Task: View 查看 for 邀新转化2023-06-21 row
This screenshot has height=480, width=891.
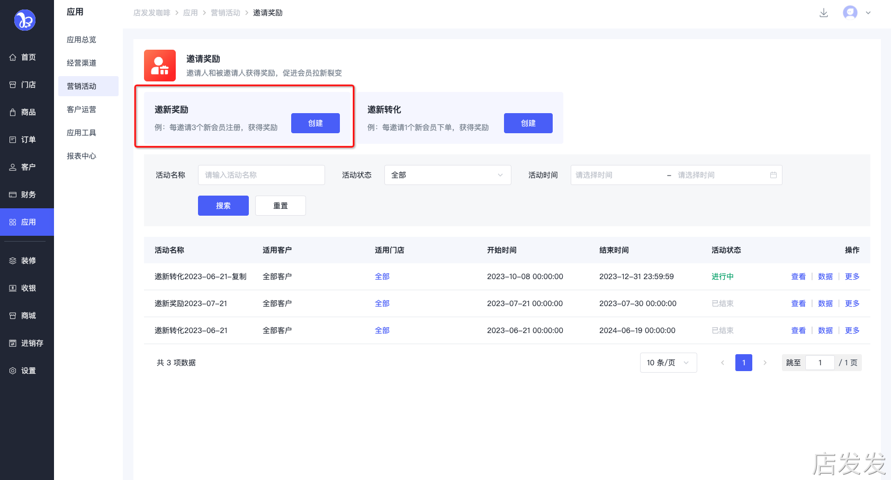Action: tap(798, 330)
